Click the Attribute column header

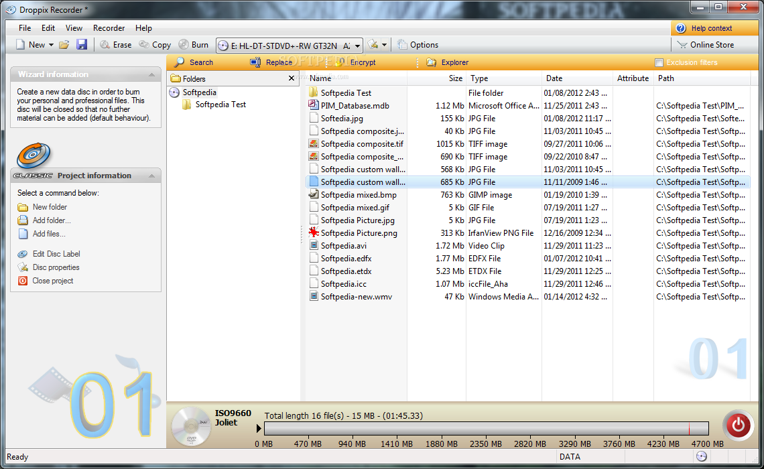tap(633, 78)
